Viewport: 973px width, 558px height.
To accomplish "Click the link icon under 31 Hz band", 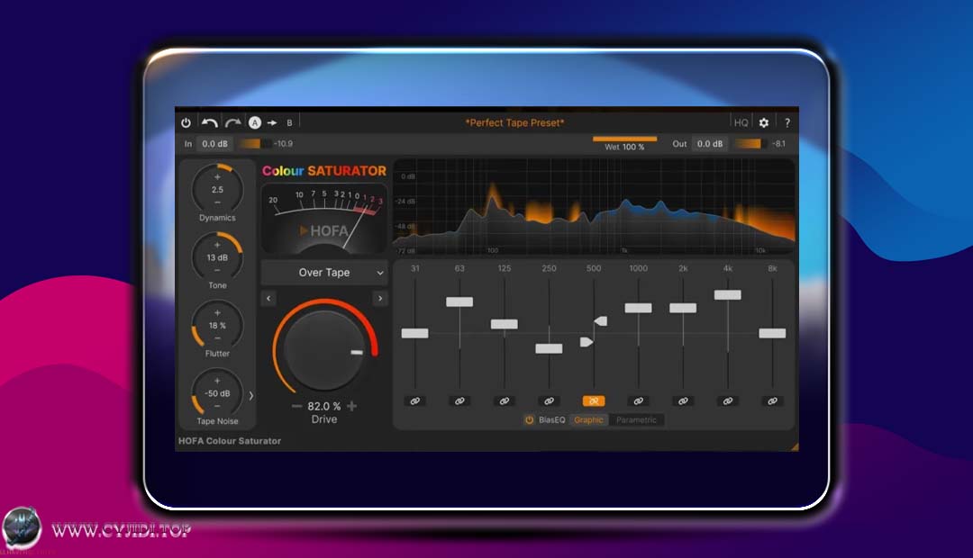I will [414, 400].
